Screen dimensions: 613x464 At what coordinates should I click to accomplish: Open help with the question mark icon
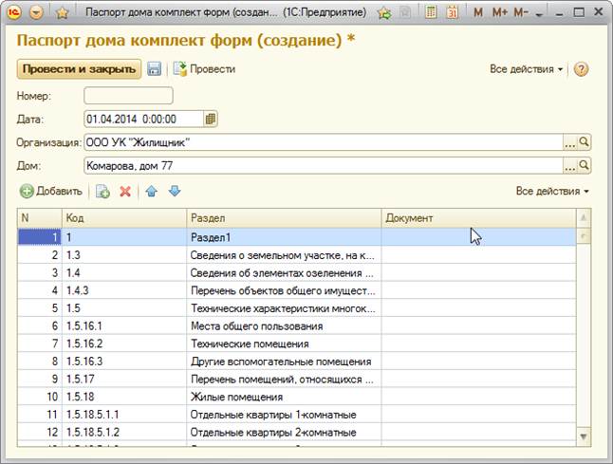581,69
